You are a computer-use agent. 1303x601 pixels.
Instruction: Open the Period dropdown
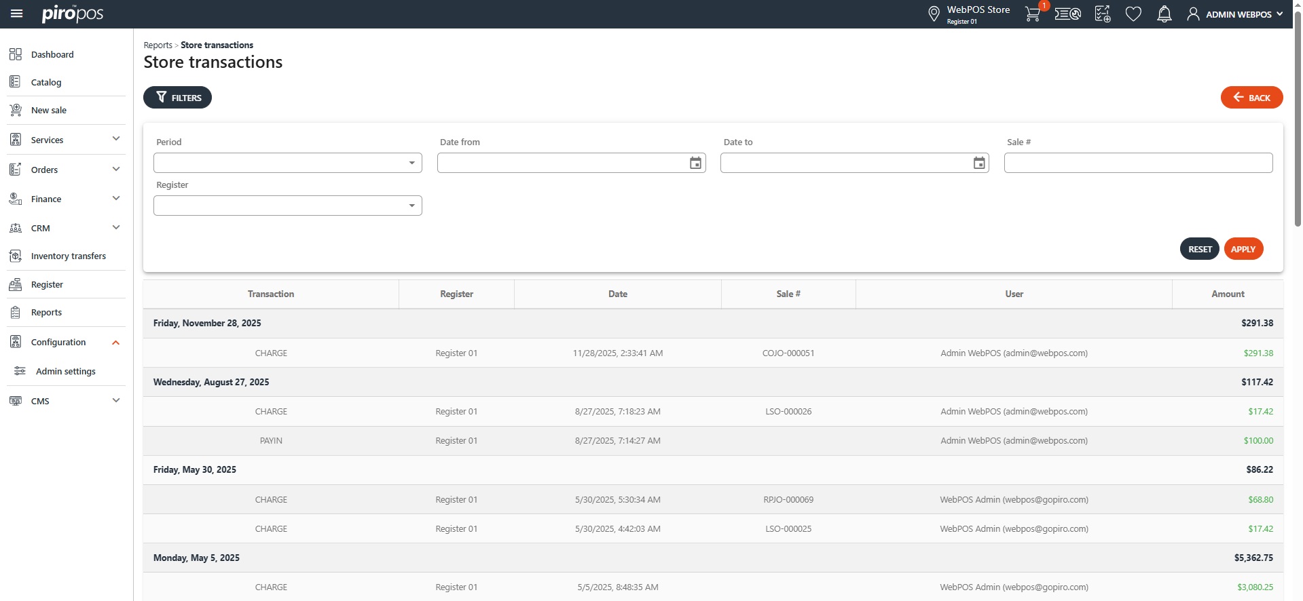click(x=287, y=163)
